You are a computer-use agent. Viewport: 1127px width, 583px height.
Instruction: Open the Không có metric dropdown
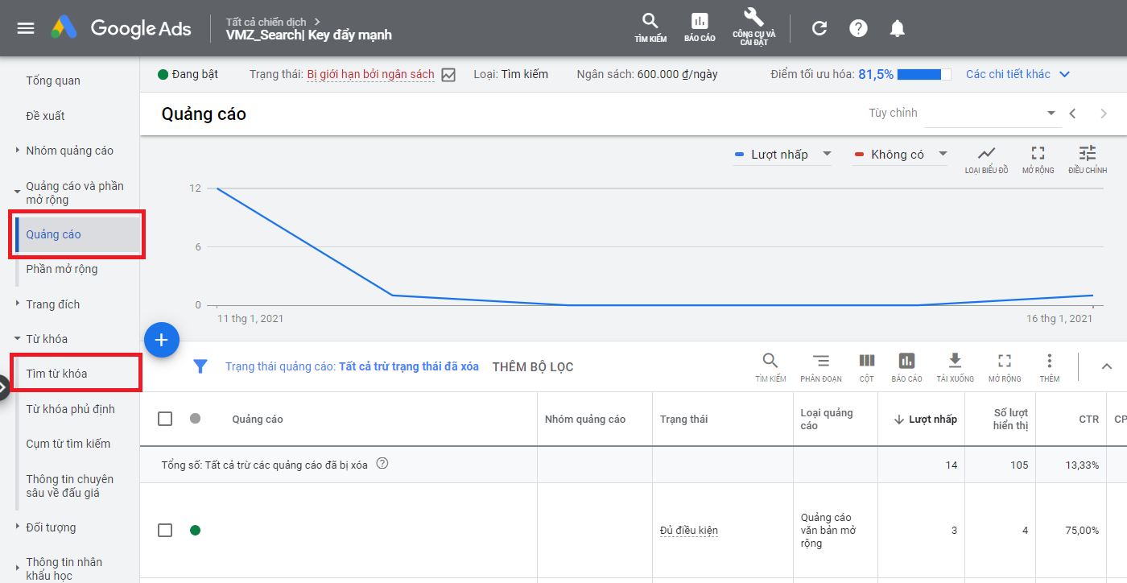900,155
